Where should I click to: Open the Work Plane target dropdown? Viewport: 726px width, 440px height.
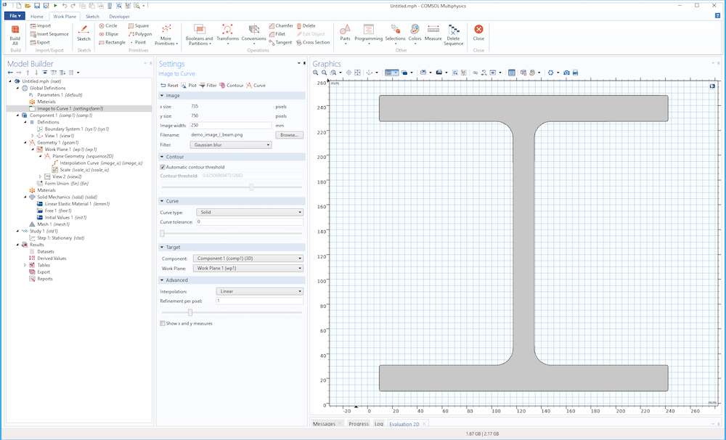click(x=248, y=268)
